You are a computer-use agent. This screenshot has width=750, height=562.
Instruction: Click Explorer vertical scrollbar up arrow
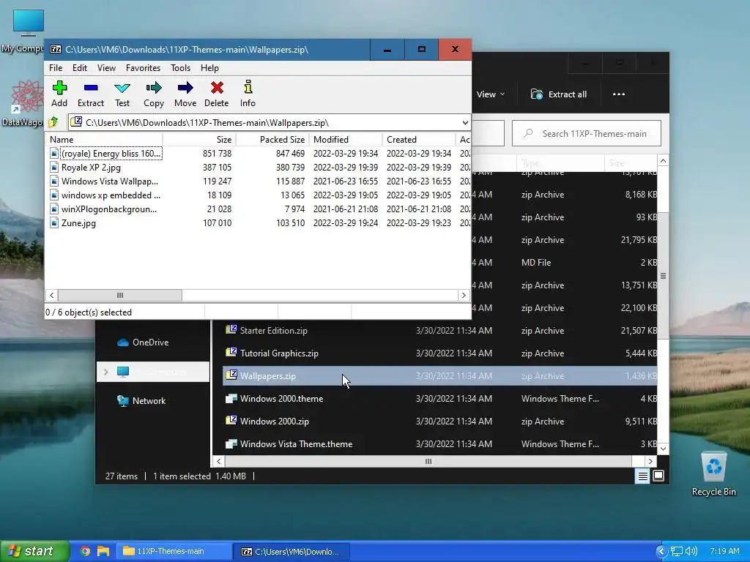coord(663,161)
